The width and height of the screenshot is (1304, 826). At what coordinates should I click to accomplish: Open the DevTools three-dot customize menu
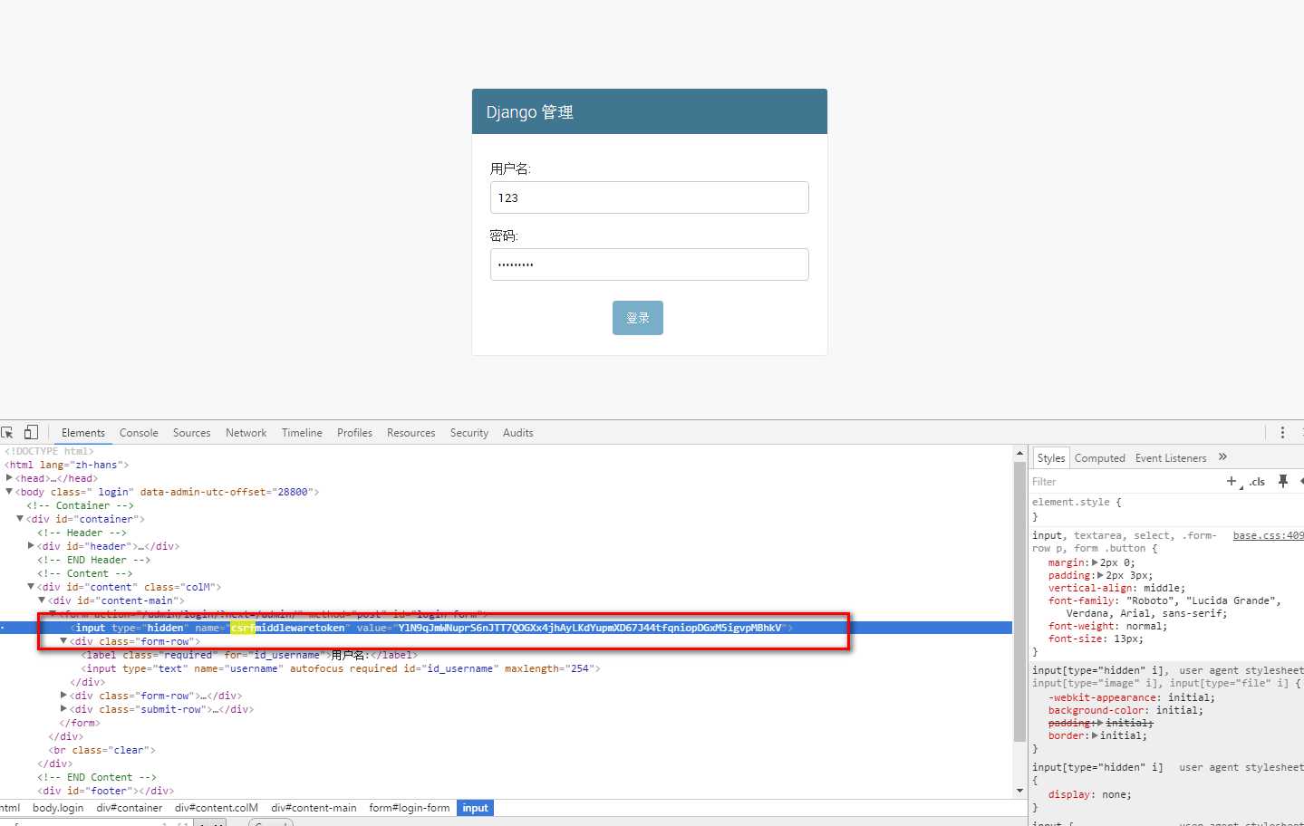click(1282, 433)
